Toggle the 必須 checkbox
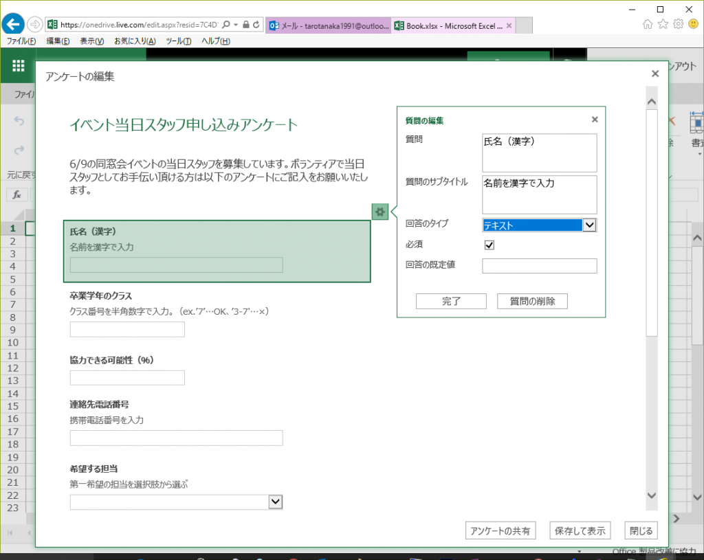This screenshot has height=560, width=704. pyautogui.click(x=489, y=245)
